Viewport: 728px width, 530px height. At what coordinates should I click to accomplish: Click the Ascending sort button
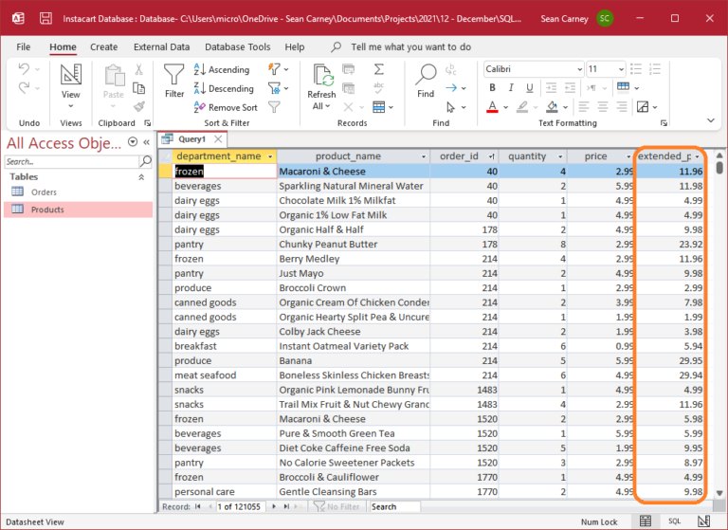coord(221,69)
